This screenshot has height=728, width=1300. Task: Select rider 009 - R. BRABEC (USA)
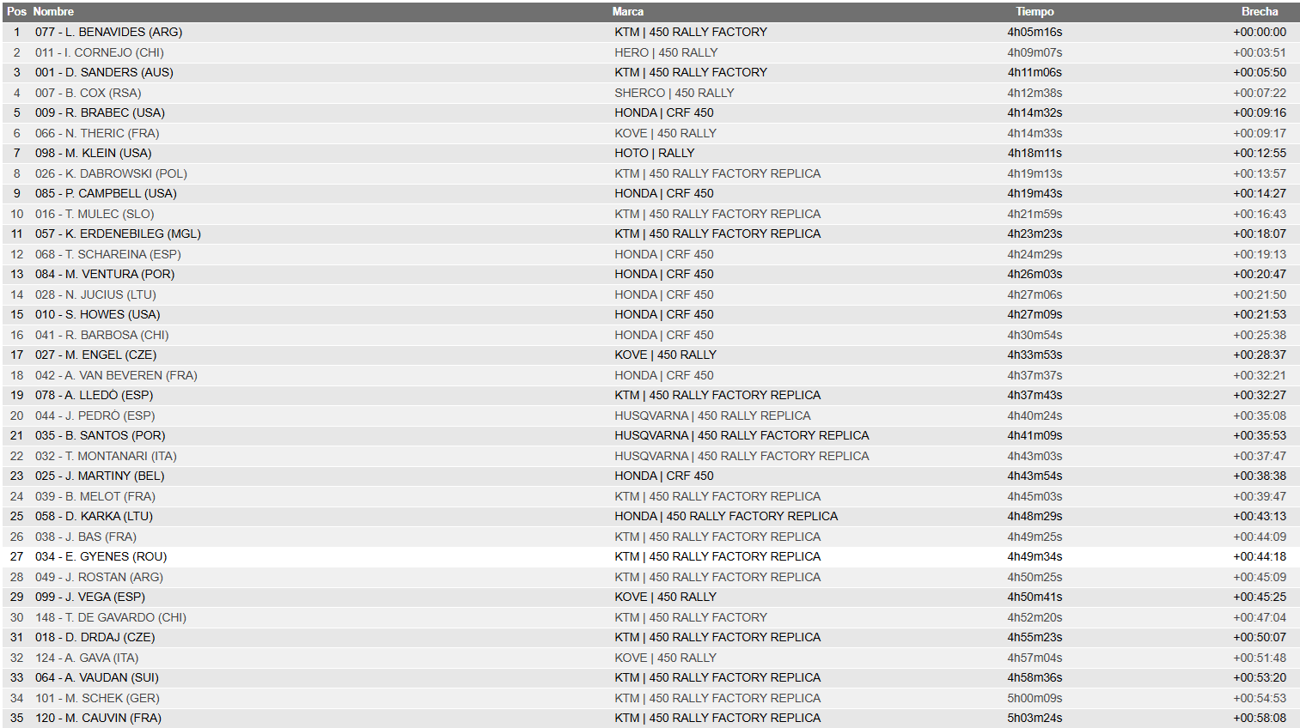pos(100,112)
